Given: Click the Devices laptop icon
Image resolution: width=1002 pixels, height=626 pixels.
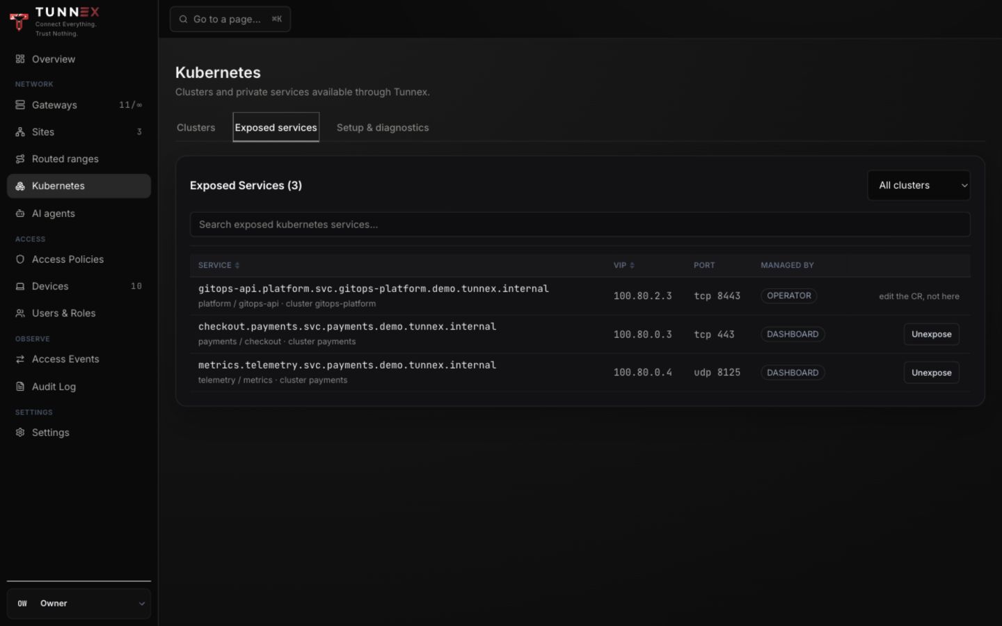Looking at the screenshot, I should [x=20, y=287].
